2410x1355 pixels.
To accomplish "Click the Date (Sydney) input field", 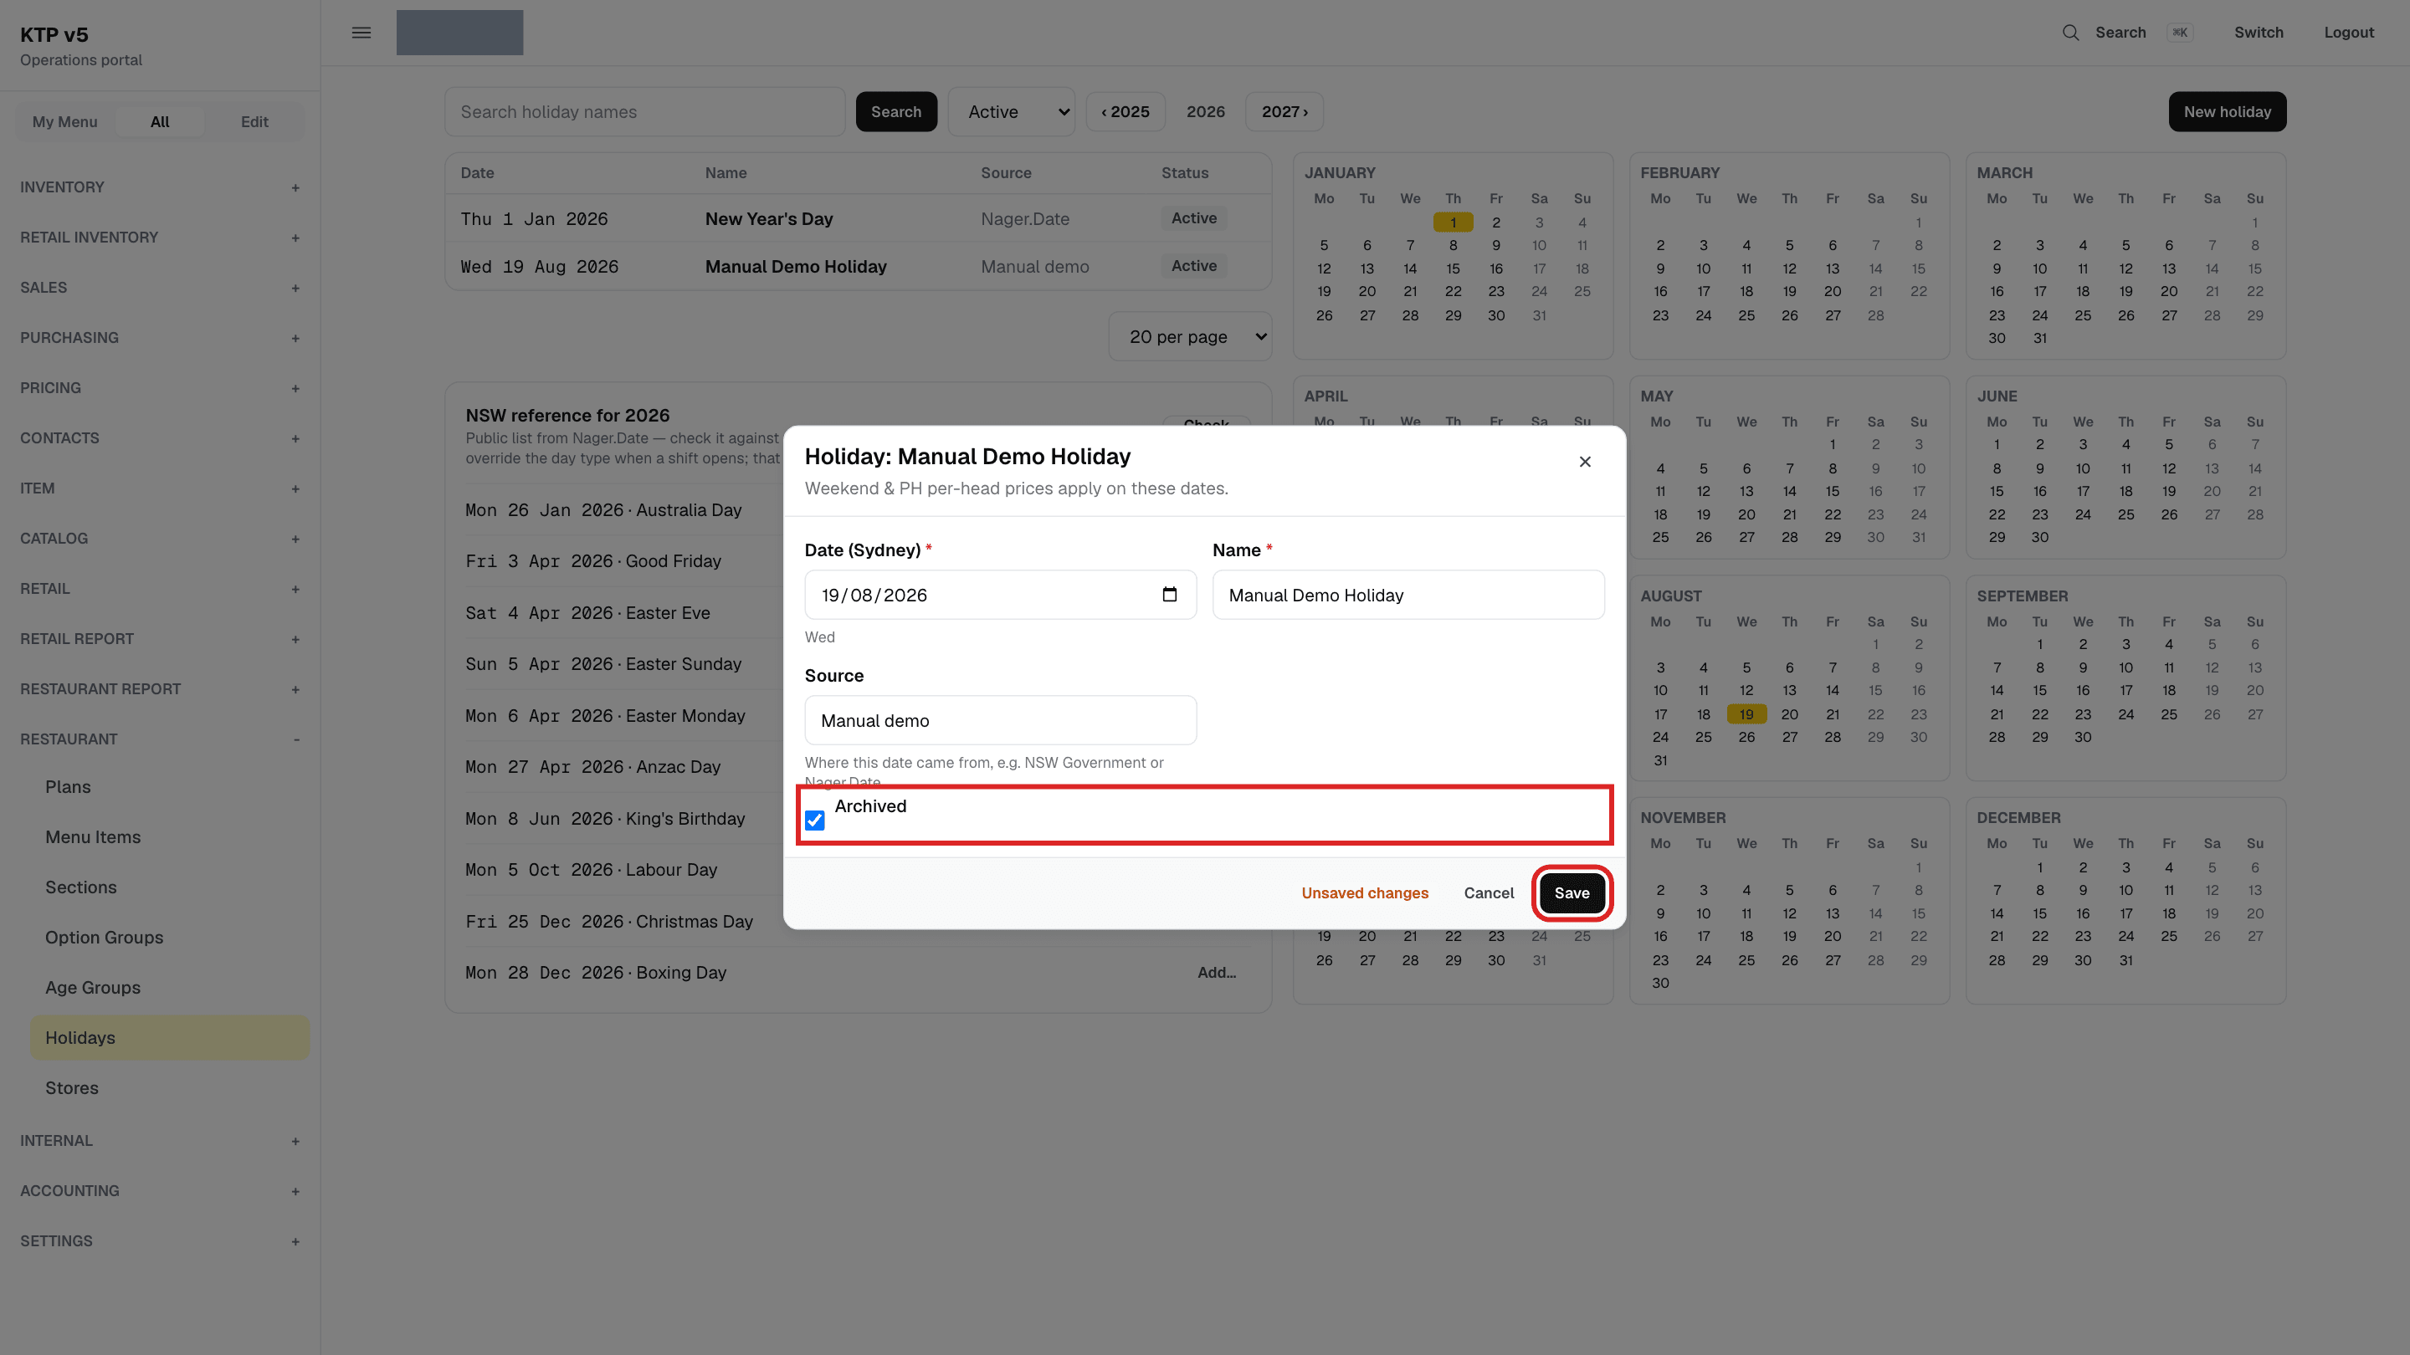I will [1000, 595].
